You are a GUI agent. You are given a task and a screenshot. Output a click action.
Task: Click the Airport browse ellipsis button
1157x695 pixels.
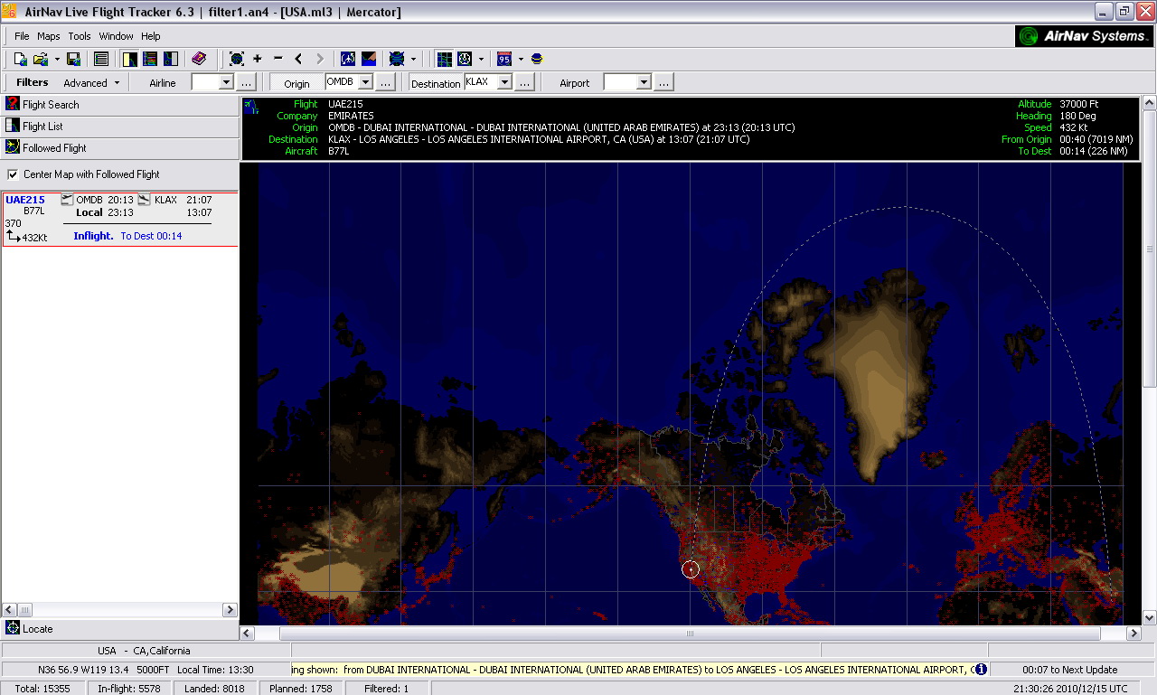pyautogui.click(x=664, y=82)
